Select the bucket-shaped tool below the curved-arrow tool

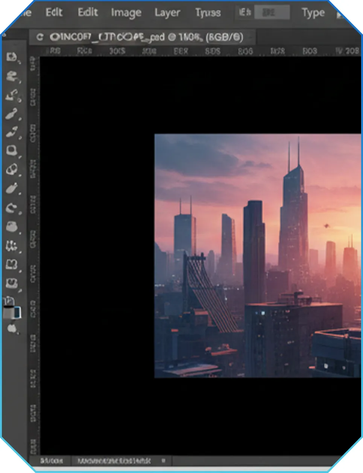[x=12, y=227]
